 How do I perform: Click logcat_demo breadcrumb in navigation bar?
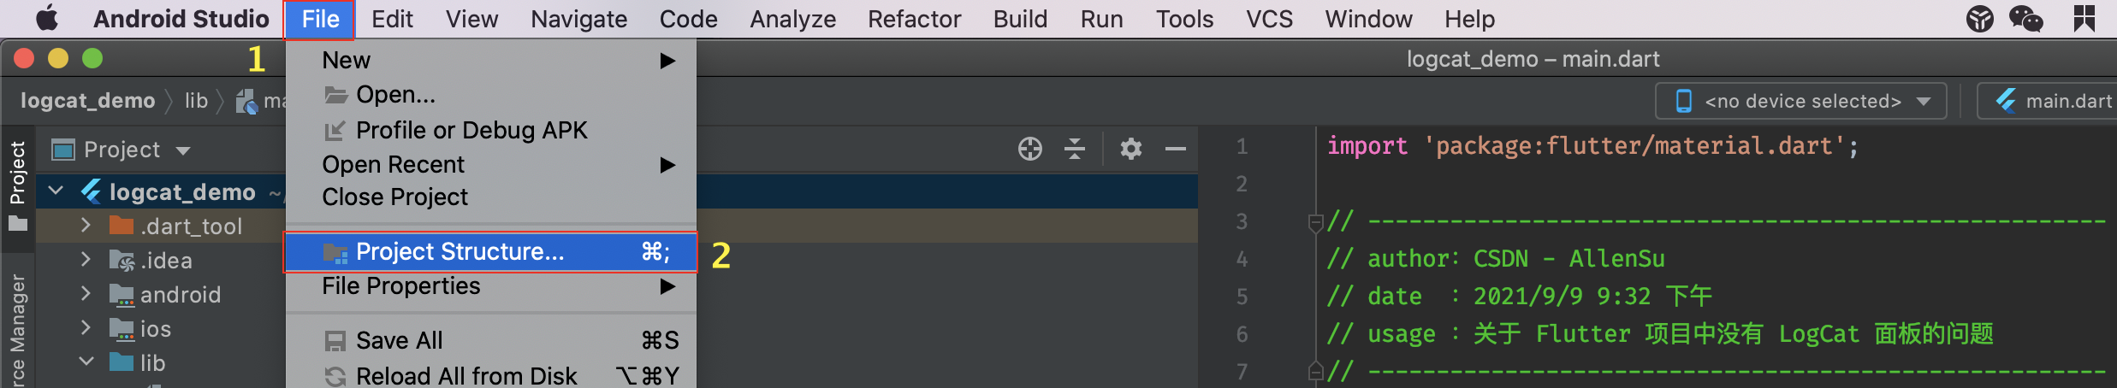[87, 101]
